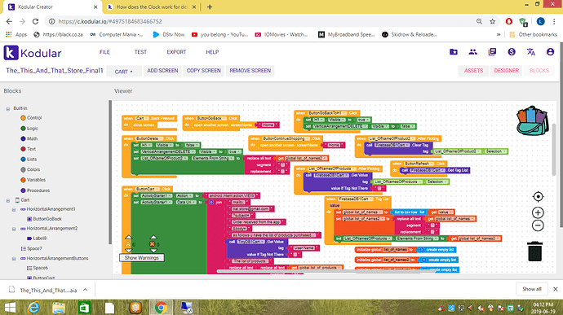Open Internet Explorer from the taskbar
The height and width of the screenshot is (315, 563).
pyautogui.click(x=33, y=308)
